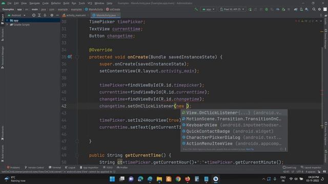Click the Next Tip link in completion popup
Screen dimensions: 328x184
250,149
